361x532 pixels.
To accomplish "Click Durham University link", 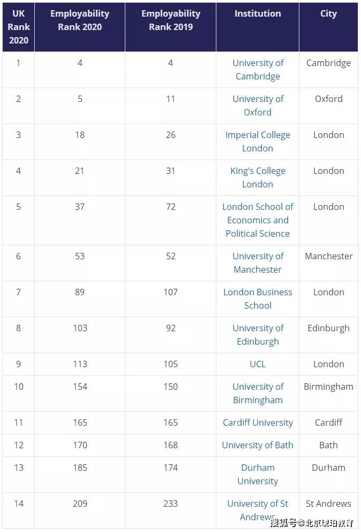I will tap(258, 475).
